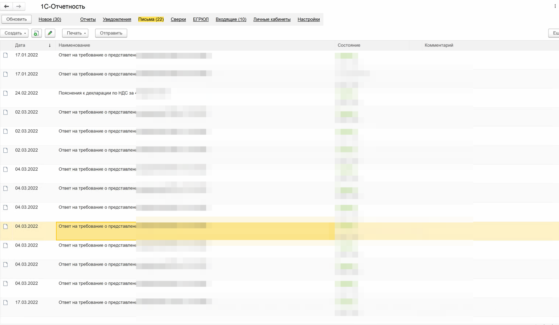Expand the Печать dropdown
The height and width of the screenshot is (325, 559).
pos(75,33)
